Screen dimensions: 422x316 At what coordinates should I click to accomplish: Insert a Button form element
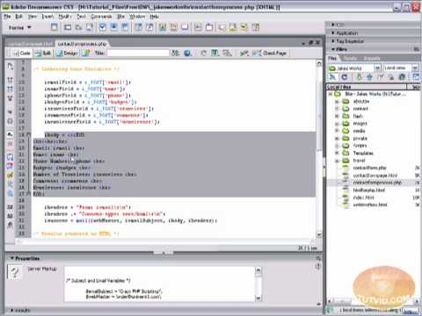click(185, 27)
